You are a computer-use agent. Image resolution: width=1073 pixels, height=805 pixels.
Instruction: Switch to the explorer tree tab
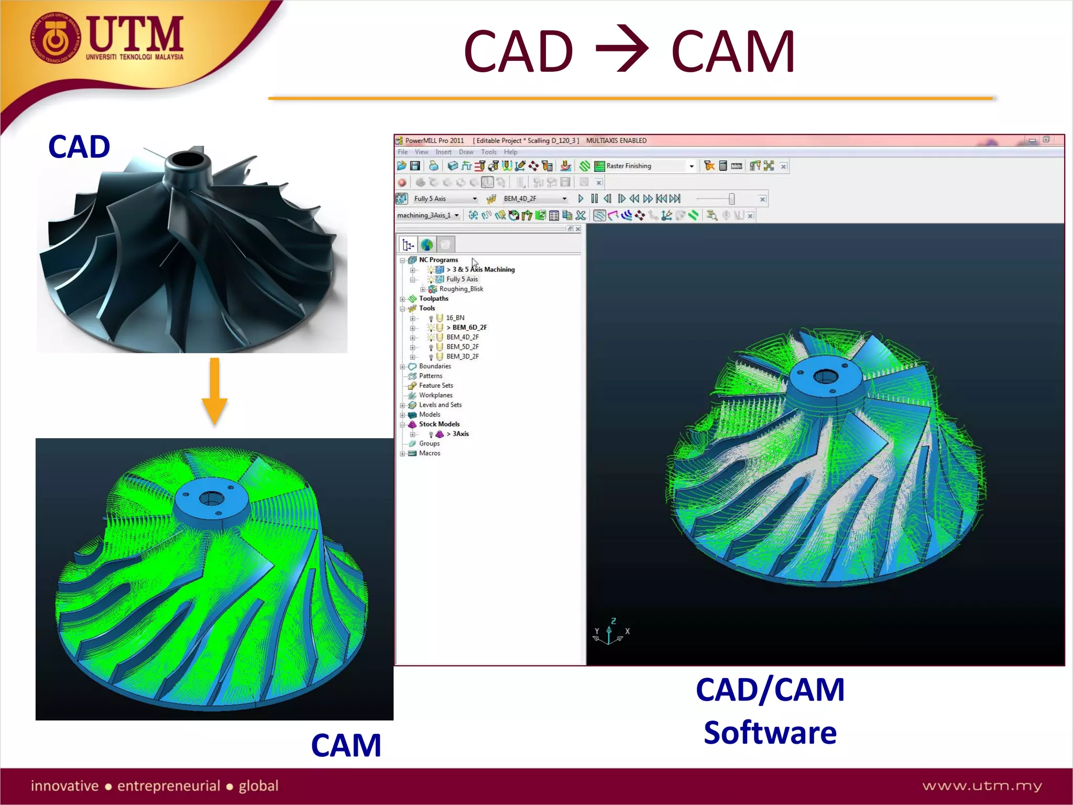click(408, 244)
